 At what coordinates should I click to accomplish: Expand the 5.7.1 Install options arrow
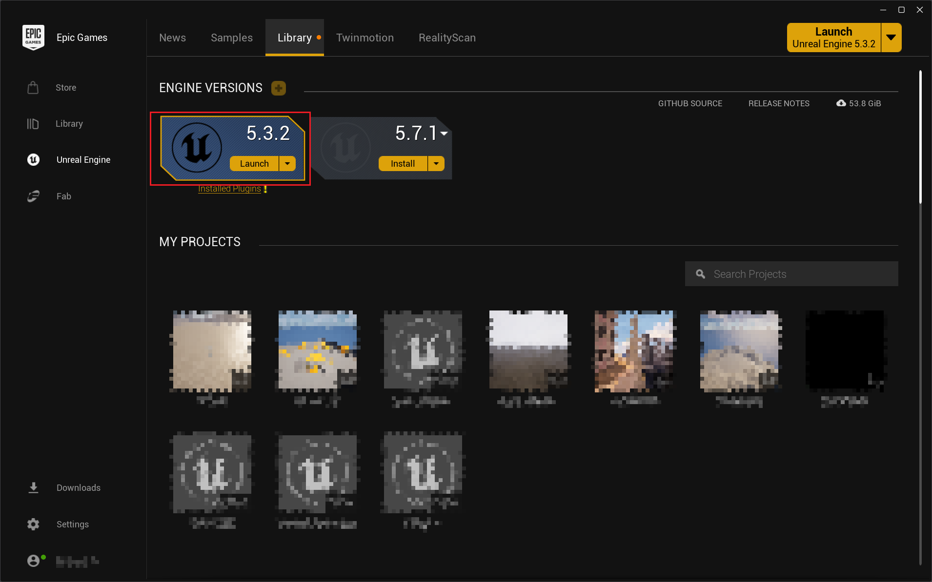(436, 164)
